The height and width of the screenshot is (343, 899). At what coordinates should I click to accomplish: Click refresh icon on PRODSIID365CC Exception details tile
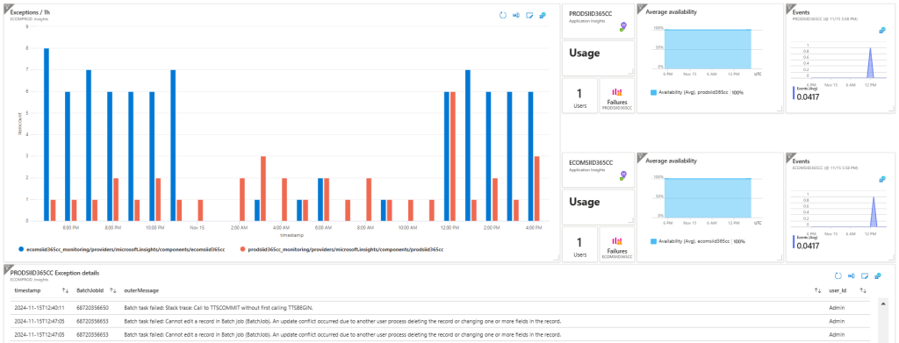click(838, 276)
